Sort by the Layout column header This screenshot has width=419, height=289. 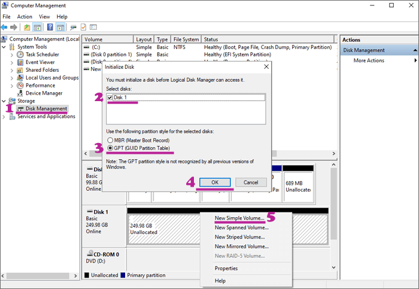(x=144, y=39)
